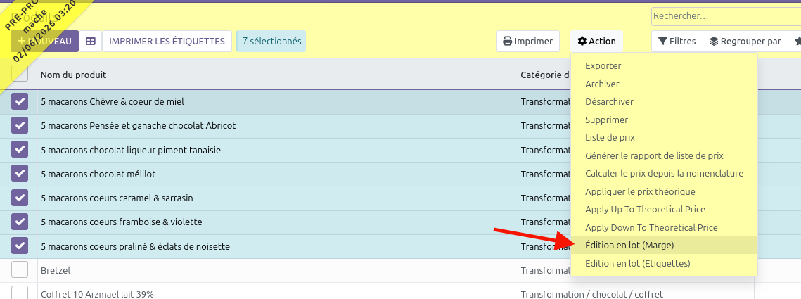The image size is (801, 299).
Task: Select Edition en lot (Etiquettes)
Action: point(664,264)
